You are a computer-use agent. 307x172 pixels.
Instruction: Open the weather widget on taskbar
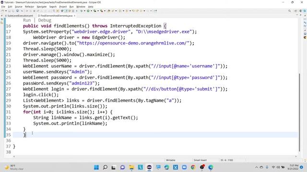click(x=14, y=167)
